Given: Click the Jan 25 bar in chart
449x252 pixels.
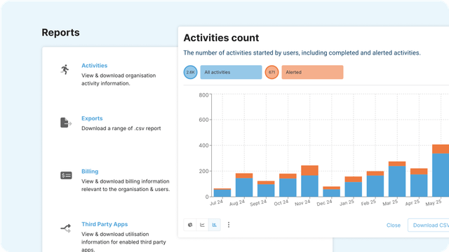Looking at the screenshot, I should 353,187.
